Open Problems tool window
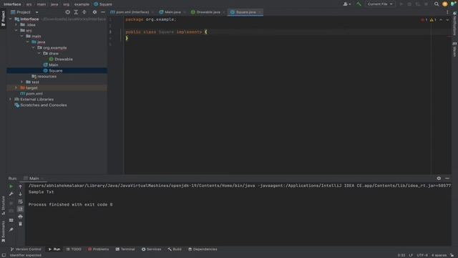This screenshot has width=458, height=258. [x=99, y=249]
